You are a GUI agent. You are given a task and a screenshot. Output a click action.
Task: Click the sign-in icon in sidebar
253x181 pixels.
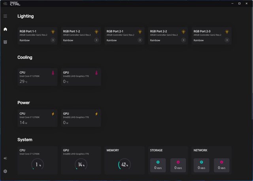[5, 158]
